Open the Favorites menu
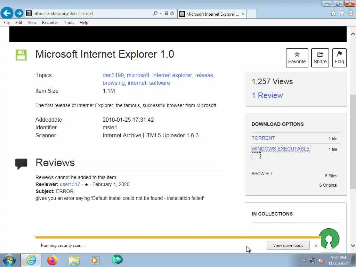This screenshot has height=267, width=356. tap(50, 23)
